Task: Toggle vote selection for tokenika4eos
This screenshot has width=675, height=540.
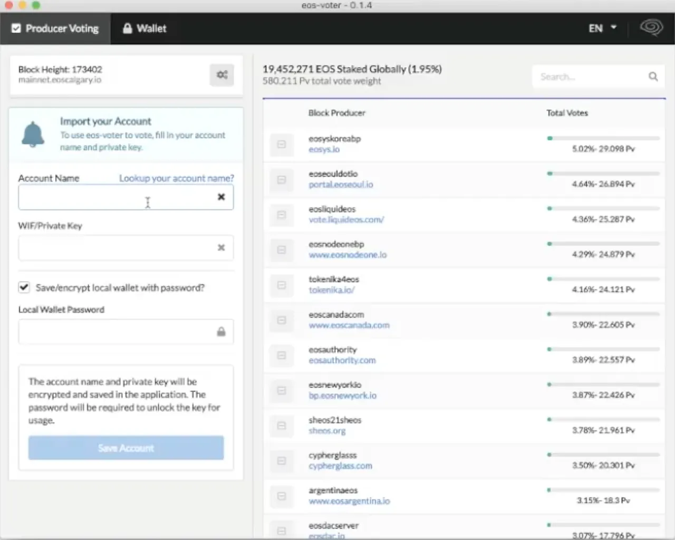Action: coord(282,285)
